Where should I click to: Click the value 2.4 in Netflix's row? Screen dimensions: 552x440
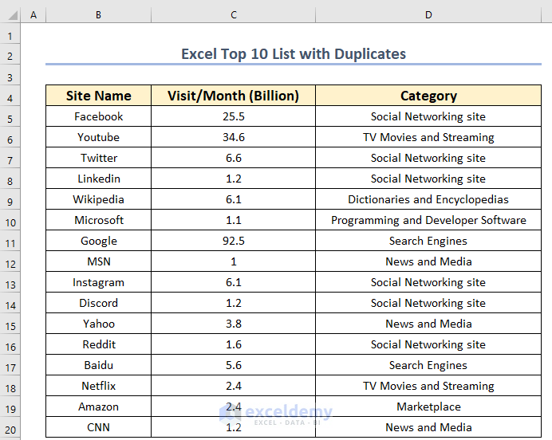click(x=234, y=386)
